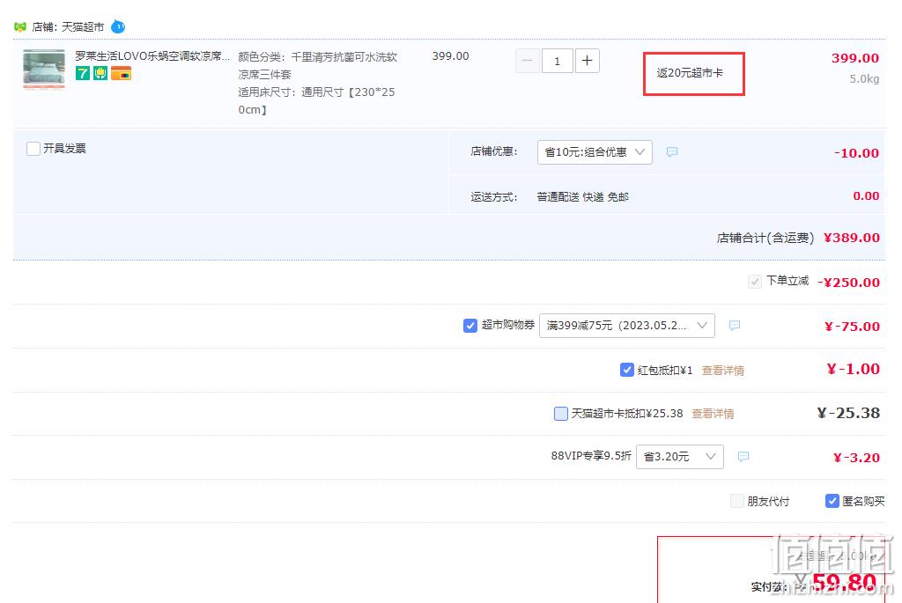Click the green shield guarantee badge icon
Viewport: 902px width, 603px height.
tap(100, 74)
